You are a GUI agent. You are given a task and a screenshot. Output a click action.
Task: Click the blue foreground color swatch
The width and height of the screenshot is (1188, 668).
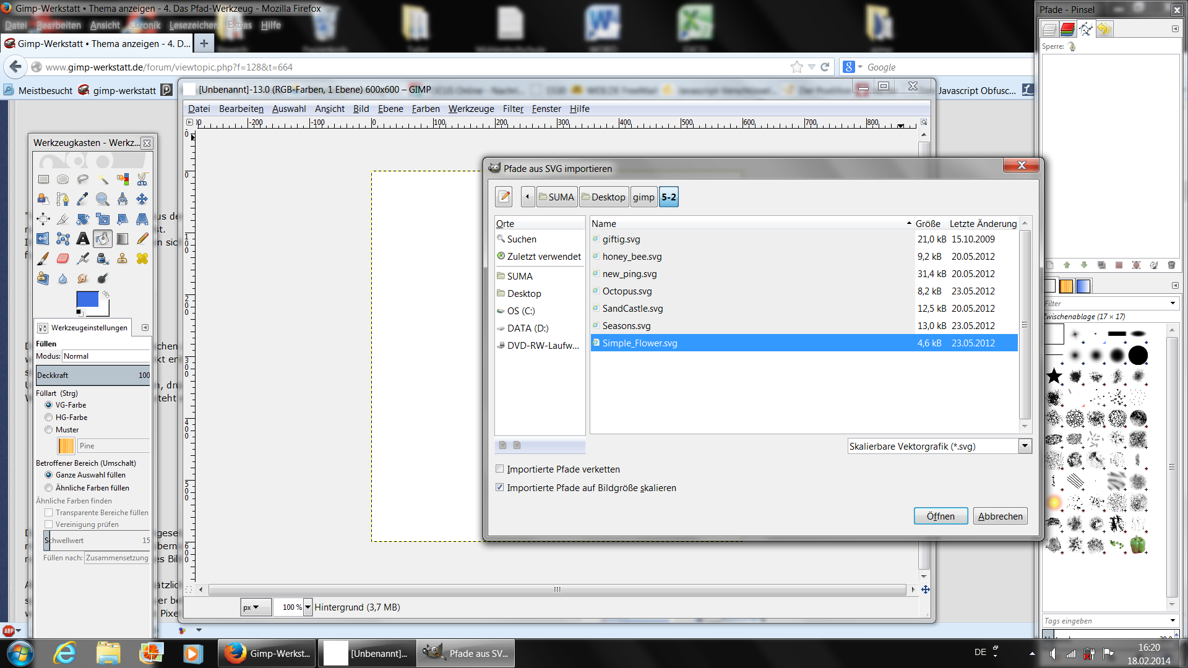click(x=87, y=299)
